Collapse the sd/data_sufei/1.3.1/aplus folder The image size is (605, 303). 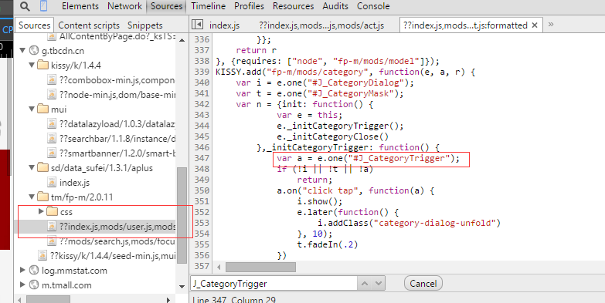[32, 168]
